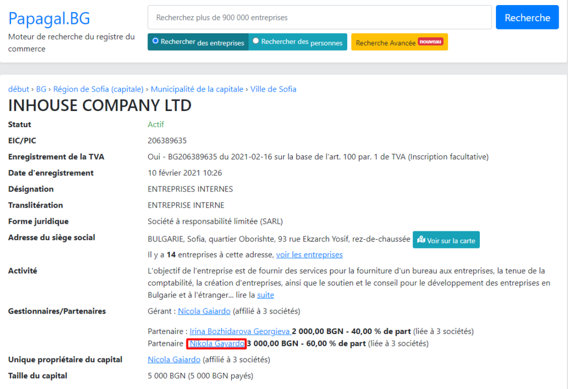Open partner 'Irina Bozhidarova Georgieva' link

click(241, 331)
